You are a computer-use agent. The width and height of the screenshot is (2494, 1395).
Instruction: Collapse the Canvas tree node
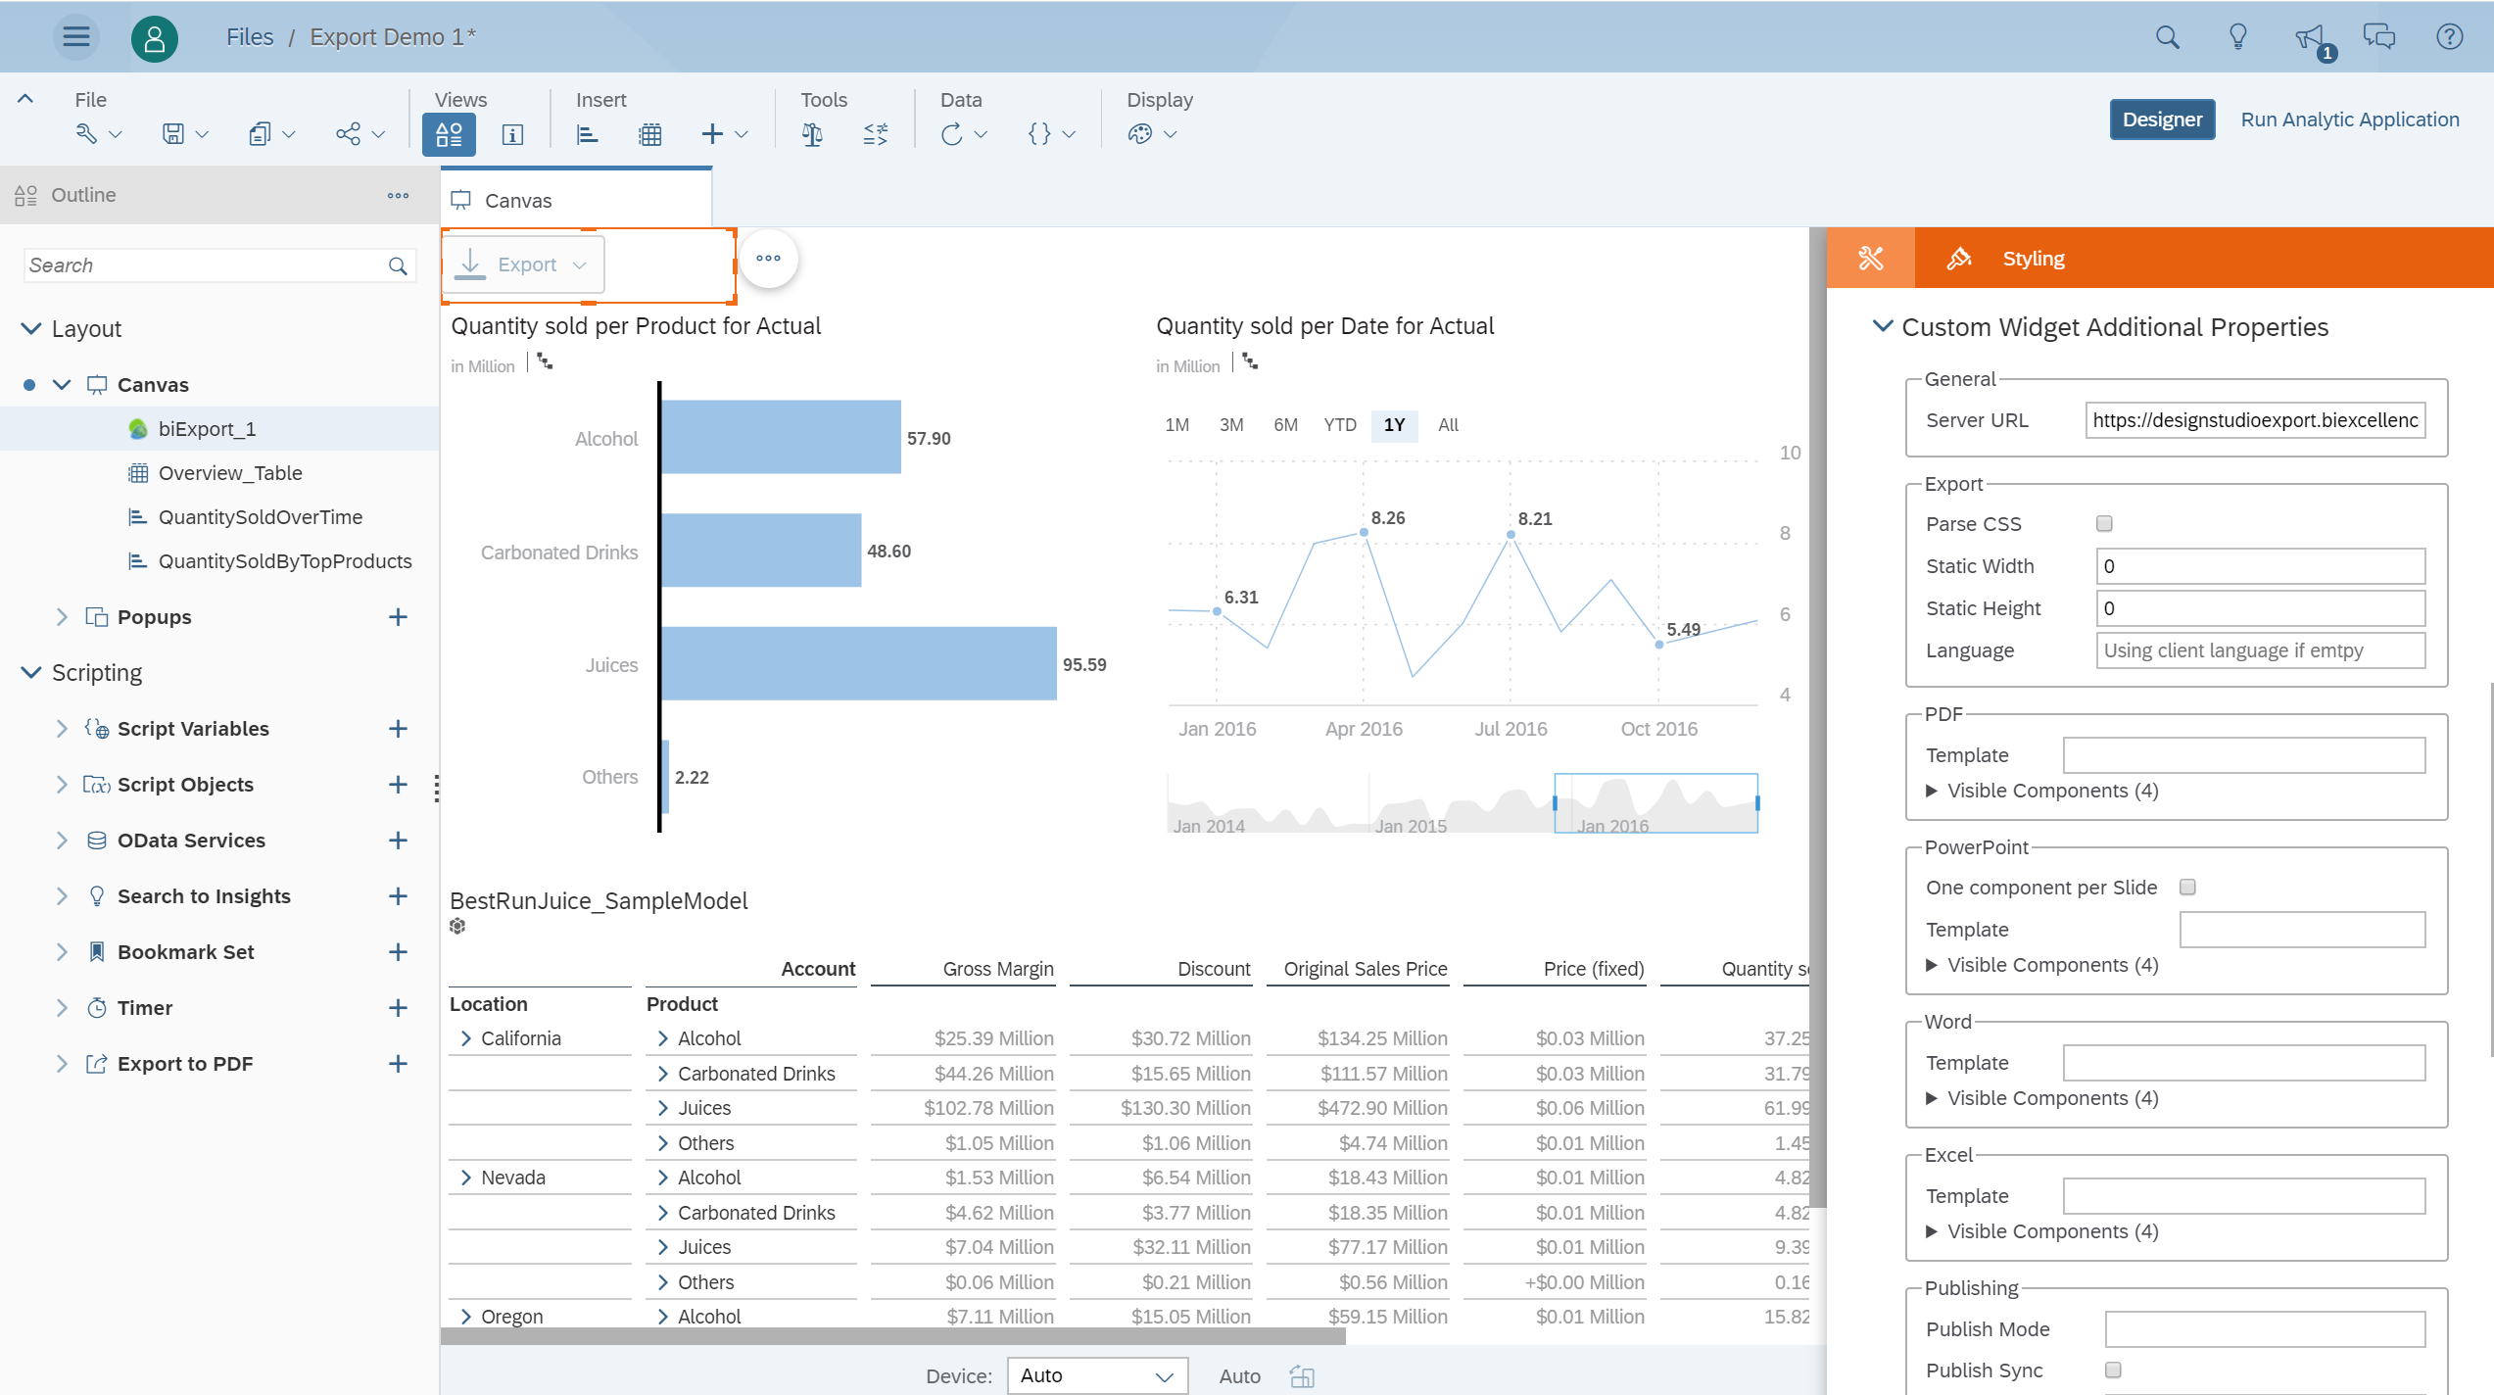62,385
